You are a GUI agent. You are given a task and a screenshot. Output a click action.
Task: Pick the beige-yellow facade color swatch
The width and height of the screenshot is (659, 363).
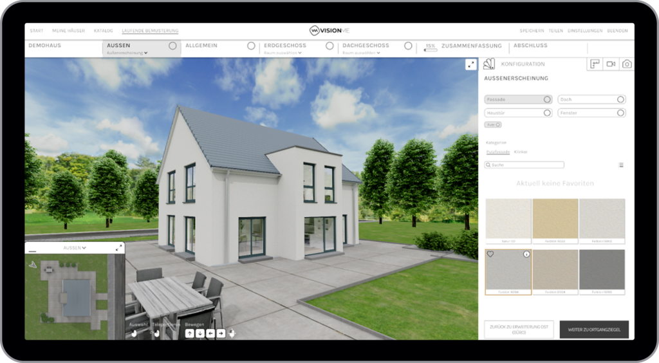[555, 219]
